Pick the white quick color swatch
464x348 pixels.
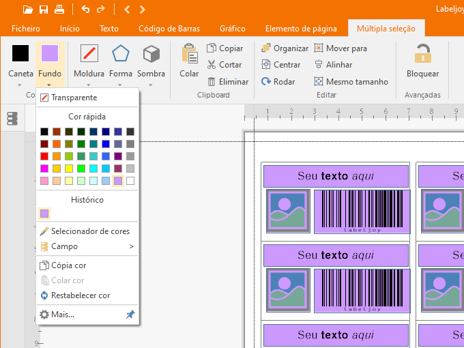[130, 181]
